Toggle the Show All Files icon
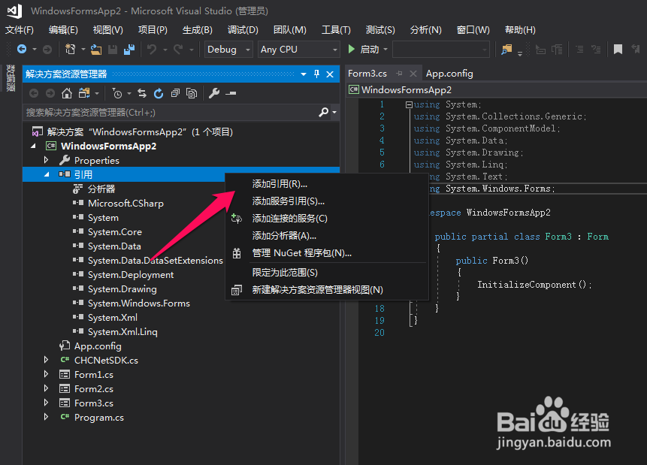The image size is (647, 465). [x=192, y=94]
